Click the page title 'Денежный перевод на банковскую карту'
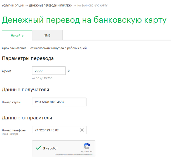This screenshot has width=171, height=159. pyautogui.click(x=84, y=20)
